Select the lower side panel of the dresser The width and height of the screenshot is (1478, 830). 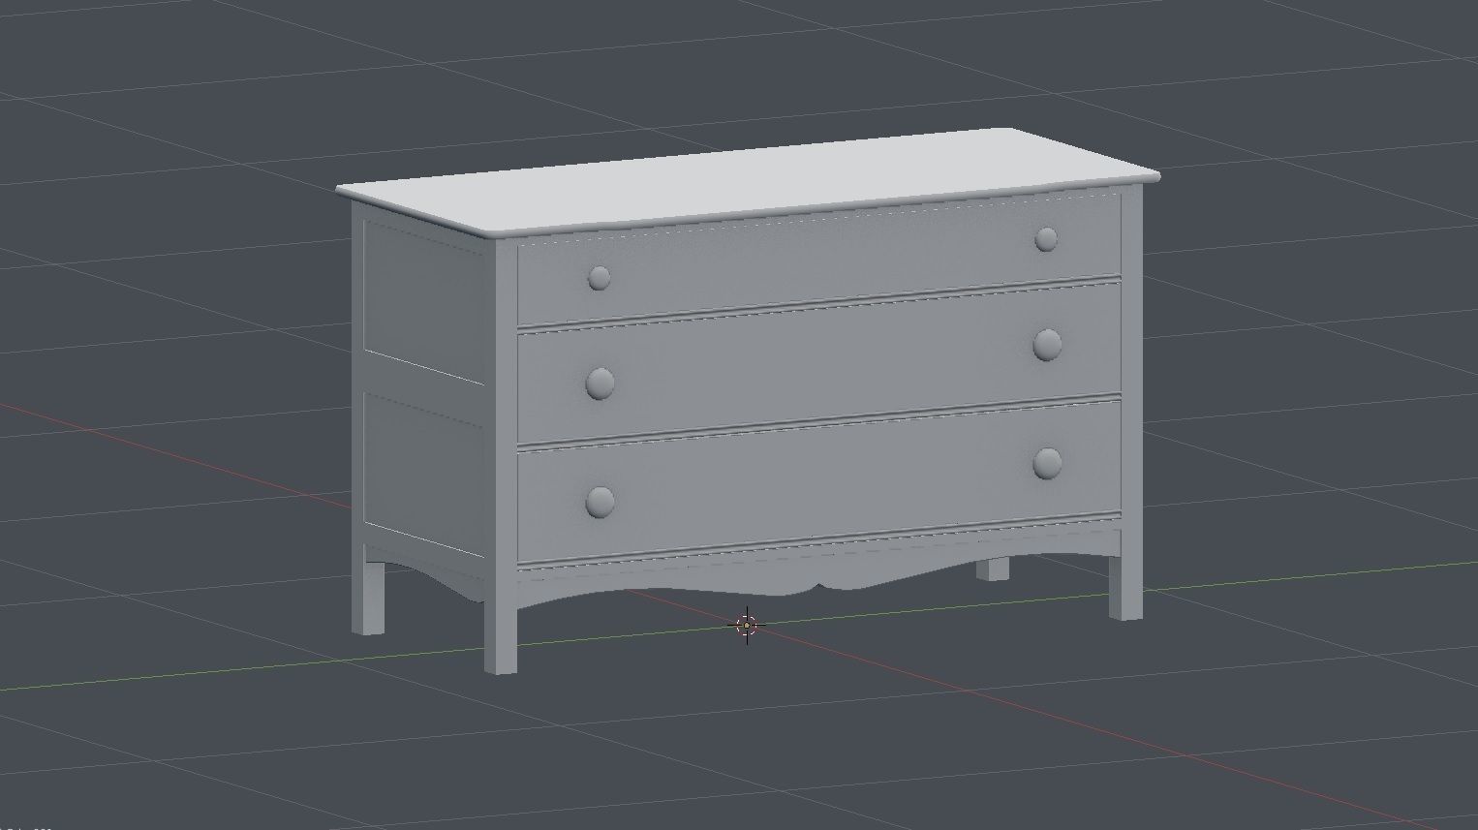[x=424, y=473]
